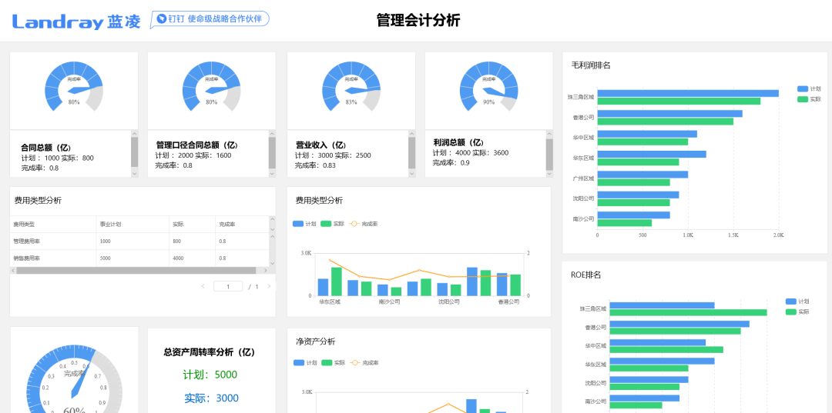Click the Landray 蓝凌 logo

pyautogui.click(x=76, y=22)
